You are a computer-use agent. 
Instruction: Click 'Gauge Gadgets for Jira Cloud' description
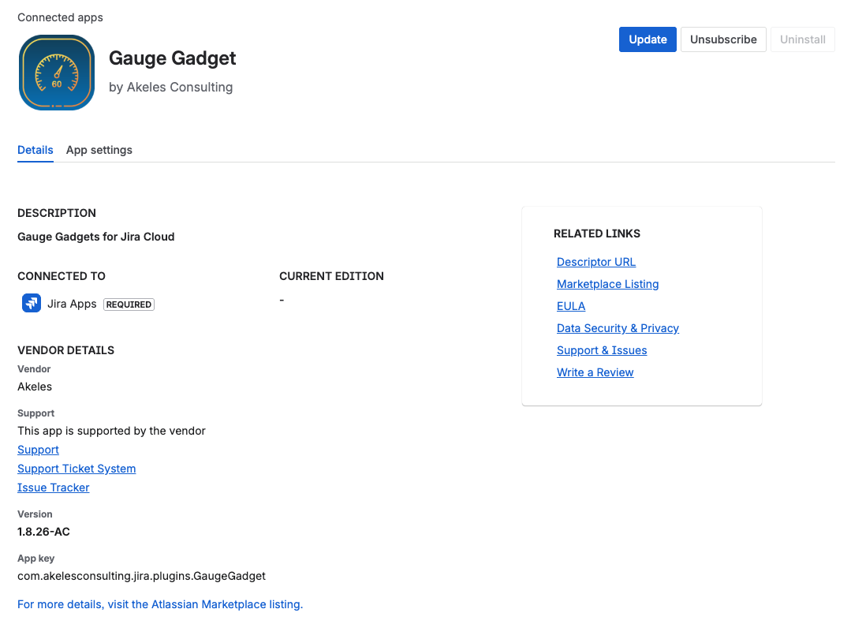[x=96, y=237]
